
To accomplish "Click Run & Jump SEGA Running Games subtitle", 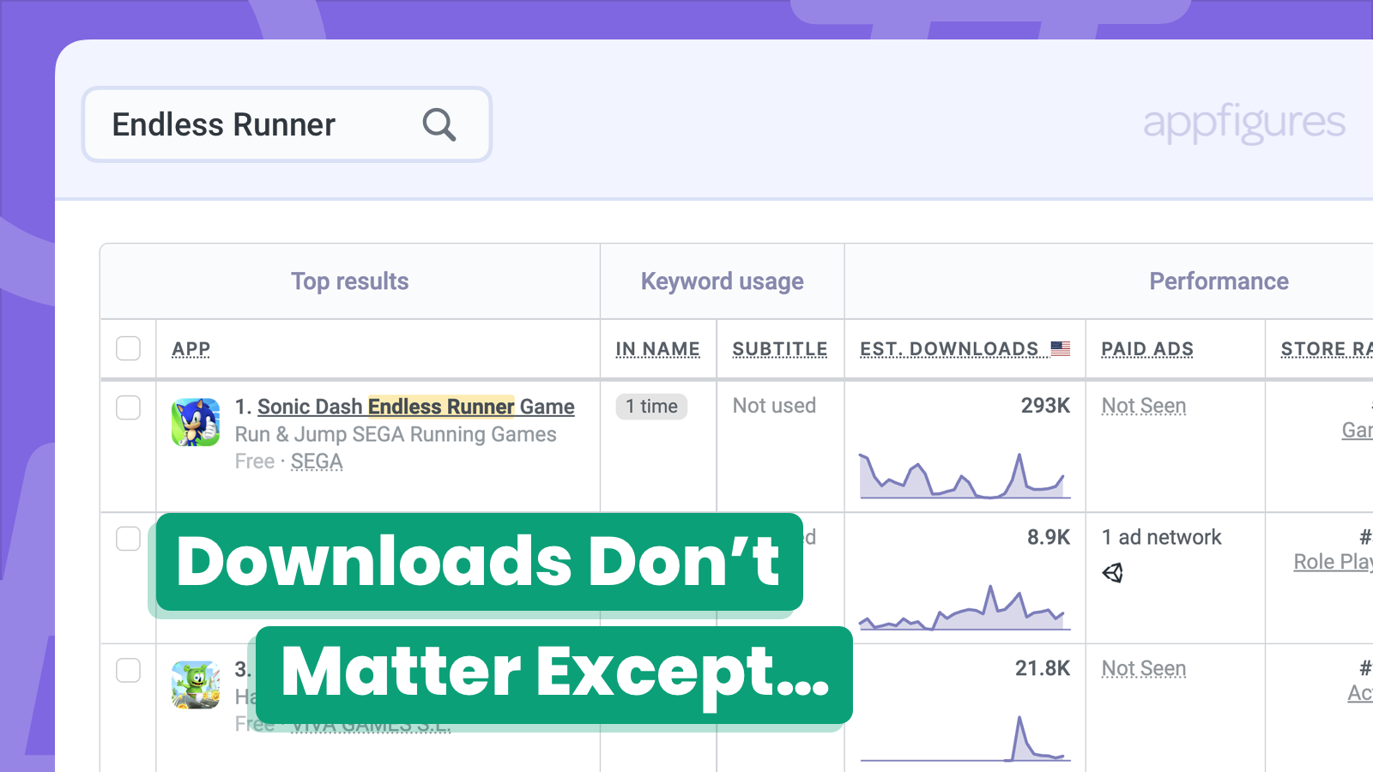I will point(396,435).
